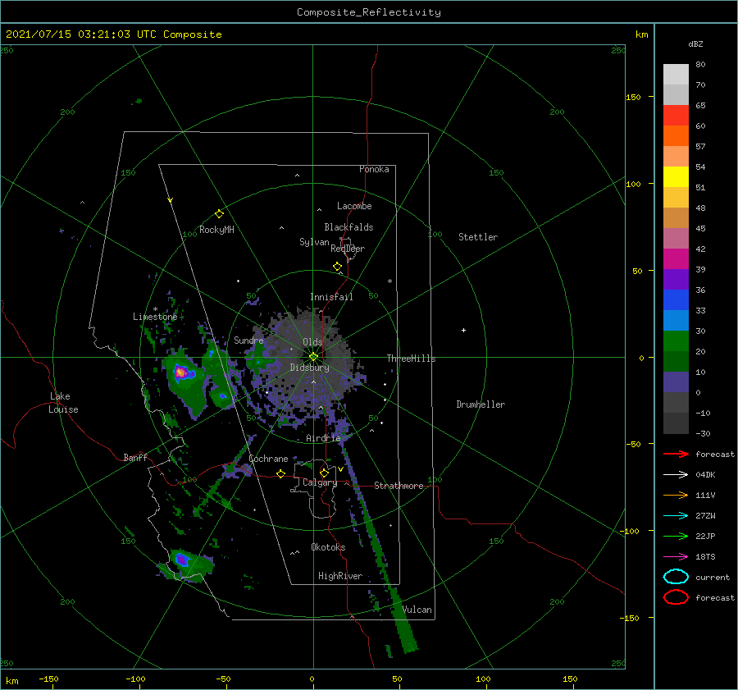Click the Didsbury label
Screen dimensions: 738x690
tap(309, 368)
